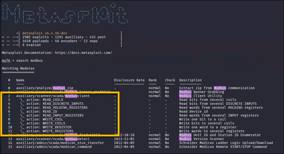The width and height of the screenshot is (284, 154).
Task: Click the Name column header
Action: tap(20, 80)
